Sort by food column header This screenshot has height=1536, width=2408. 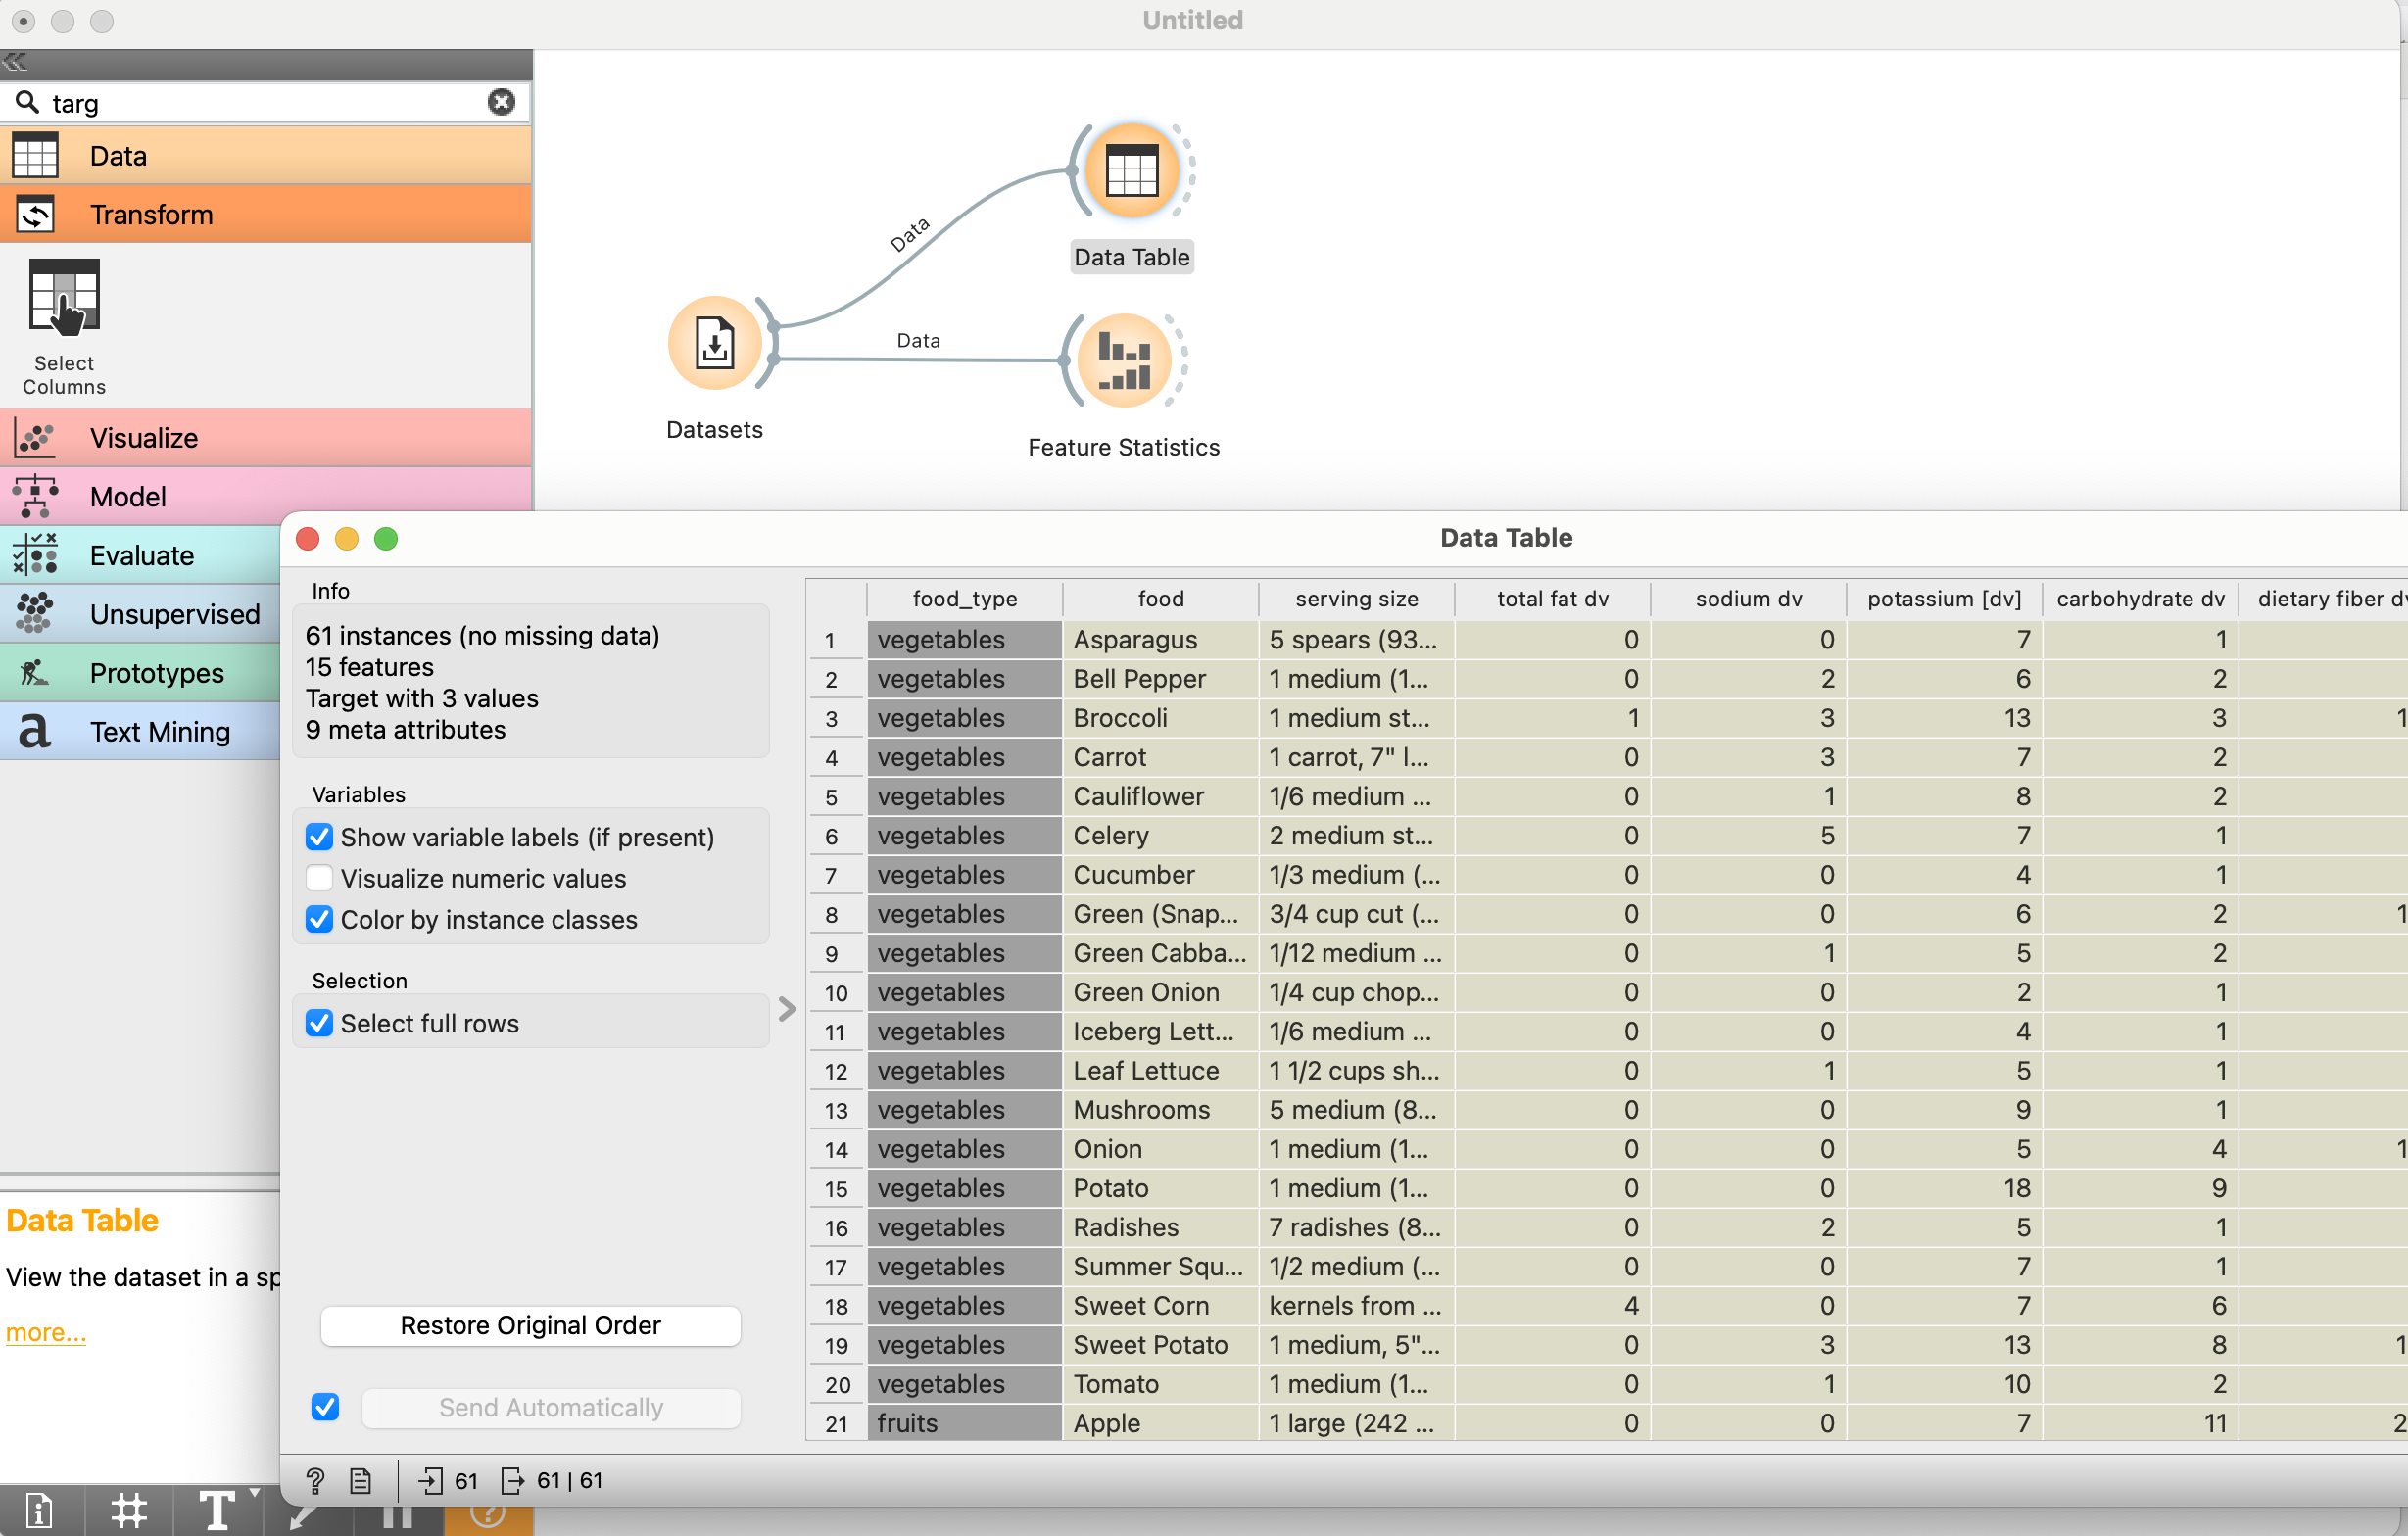point(1160,599)
